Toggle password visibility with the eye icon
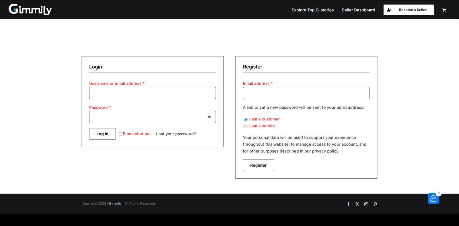The height and width of the screenshot is (226, 459). [x=209, y=117]
